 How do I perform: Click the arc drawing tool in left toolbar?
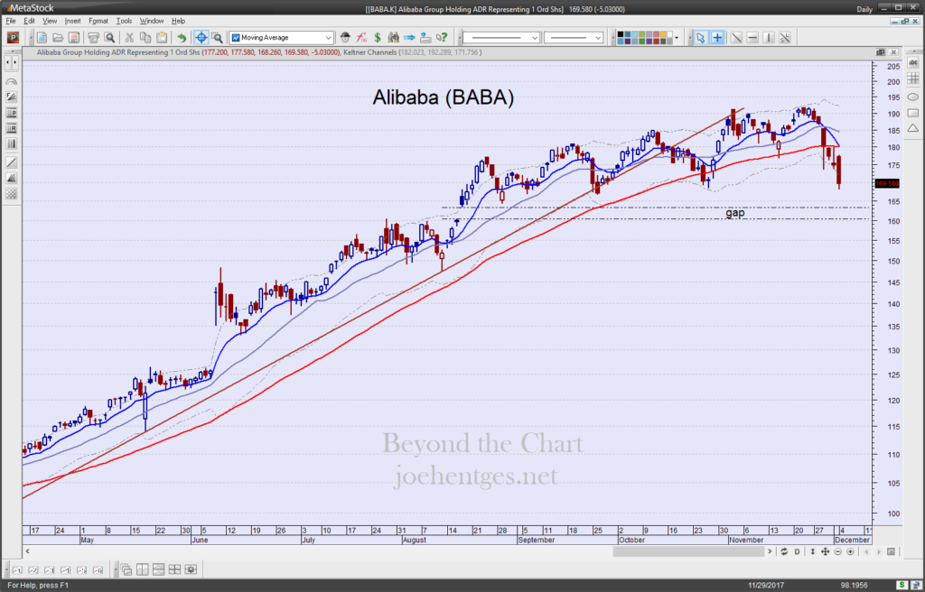coord(11,82)
